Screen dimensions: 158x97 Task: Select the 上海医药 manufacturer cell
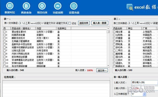(149, 32)
